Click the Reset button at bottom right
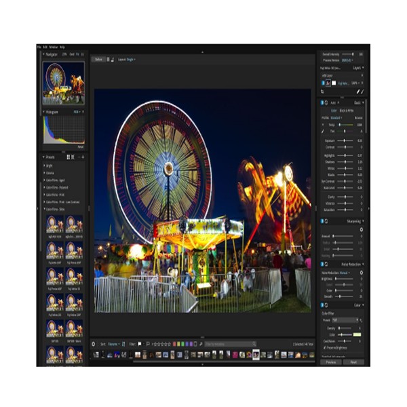407x407 pixels. 353,362
